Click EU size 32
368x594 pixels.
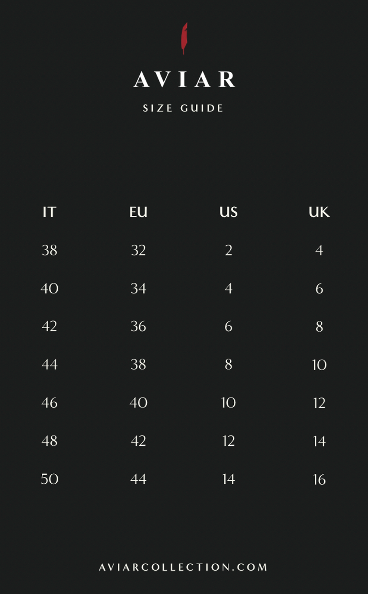(x=139, y=250)
